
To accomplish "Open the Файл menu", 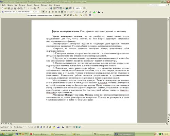I will click(4, 5).
